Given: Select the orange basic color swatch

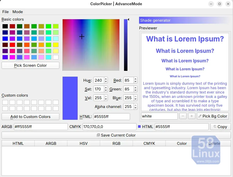Looking at the screenshot, I should point(41,45).
